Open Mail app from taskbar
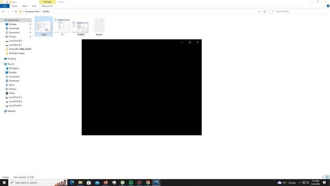Viewport: 330px width, 186px height. click(97, 182)
